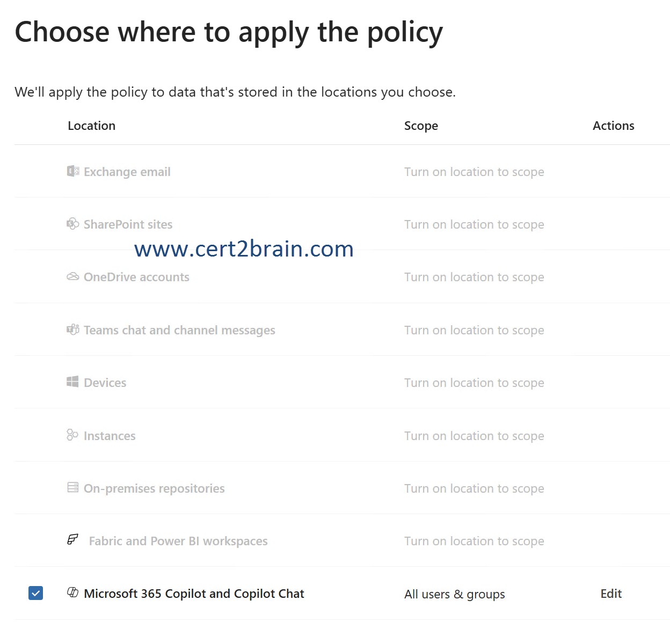Click the All users & groups scope

pos(455,594)
